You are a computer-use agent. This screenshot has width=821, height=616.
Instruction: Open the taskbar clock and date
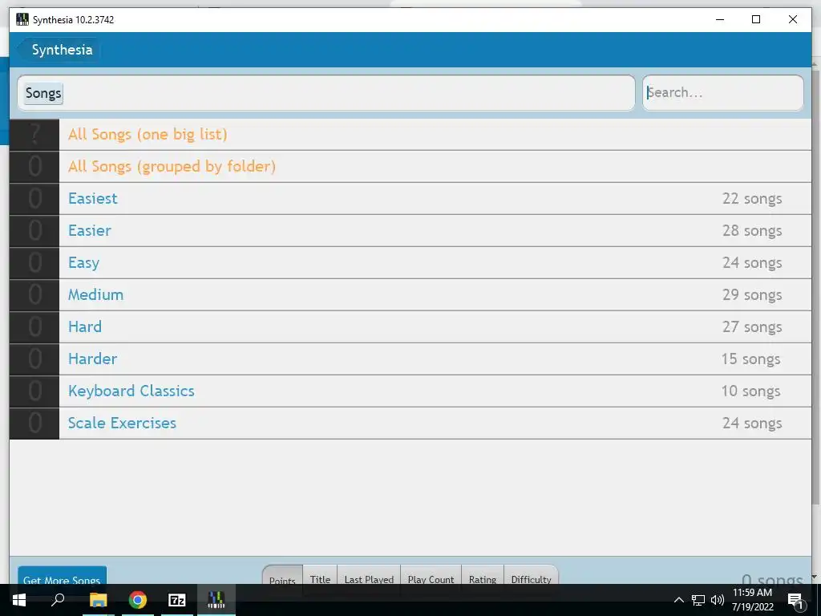[752, 600]
